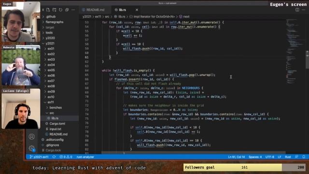Screen dimensions: 309x174
Task: Click the New File icon in explorer toolbar
Action: tap(48, 10)
